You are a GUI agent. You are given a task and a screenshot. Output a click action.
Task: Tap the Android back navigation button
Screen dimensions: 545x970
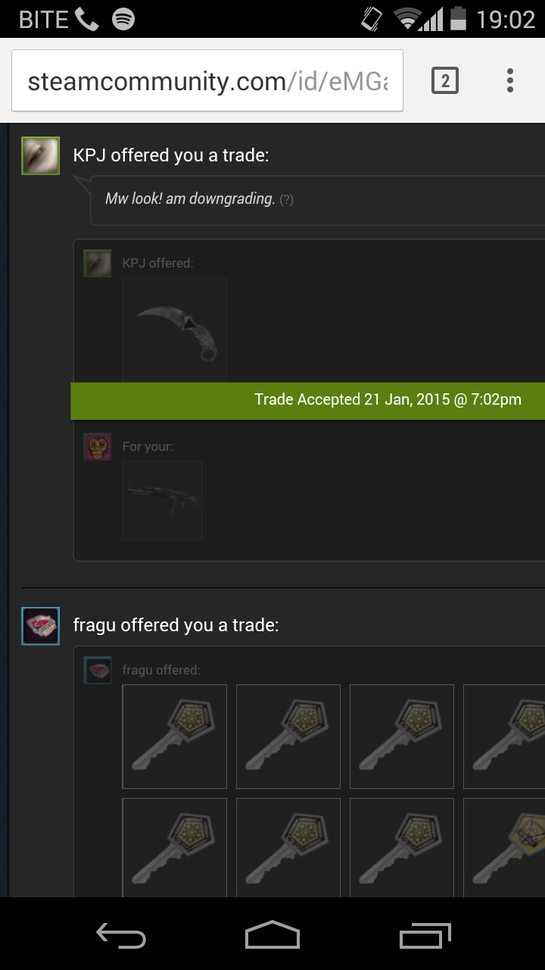pos(121,935)
